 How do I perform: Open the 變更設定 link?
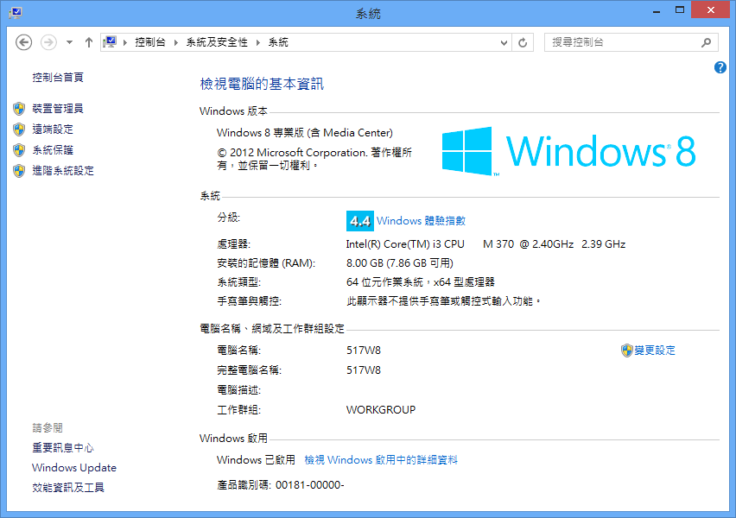pyautogui.click(x=654, y=351)
